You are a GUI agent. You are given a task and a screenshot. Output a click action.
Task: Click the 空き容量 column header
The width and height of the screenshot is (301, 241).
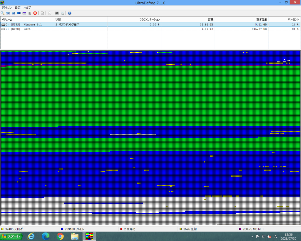pyautogui.click(x=241, y=19)
